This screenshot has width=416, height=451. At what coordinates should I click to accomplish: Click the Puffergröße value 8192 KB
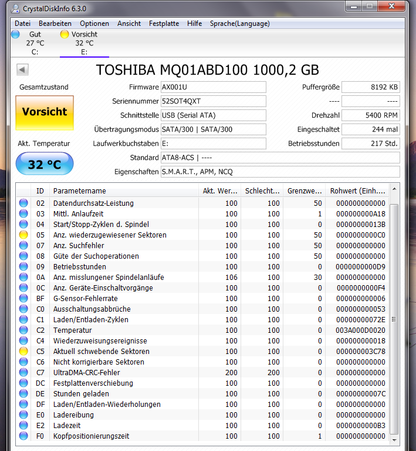tap(371, 87)
